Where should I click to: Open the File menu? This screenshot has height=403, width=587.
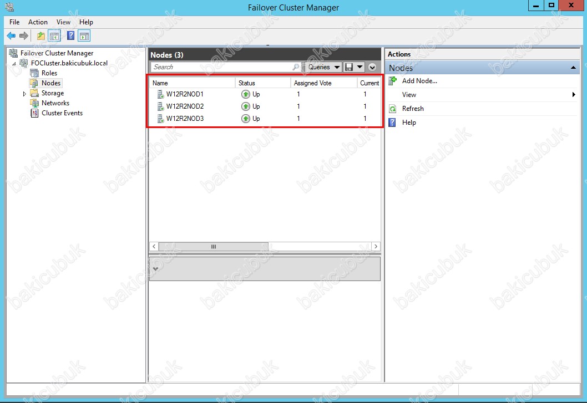(14, 22)
